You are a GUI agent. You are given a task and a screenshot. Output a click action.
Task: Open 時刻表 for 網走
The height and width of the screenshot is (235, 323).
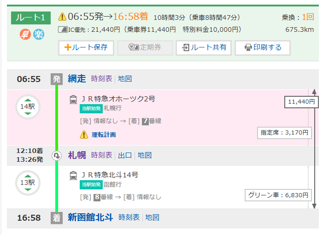click(x=101, y=79)
